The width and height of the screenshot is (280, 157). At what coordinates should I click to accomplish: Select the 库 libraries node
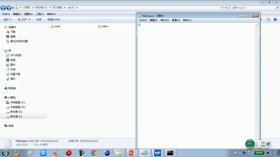click(10, 51)
